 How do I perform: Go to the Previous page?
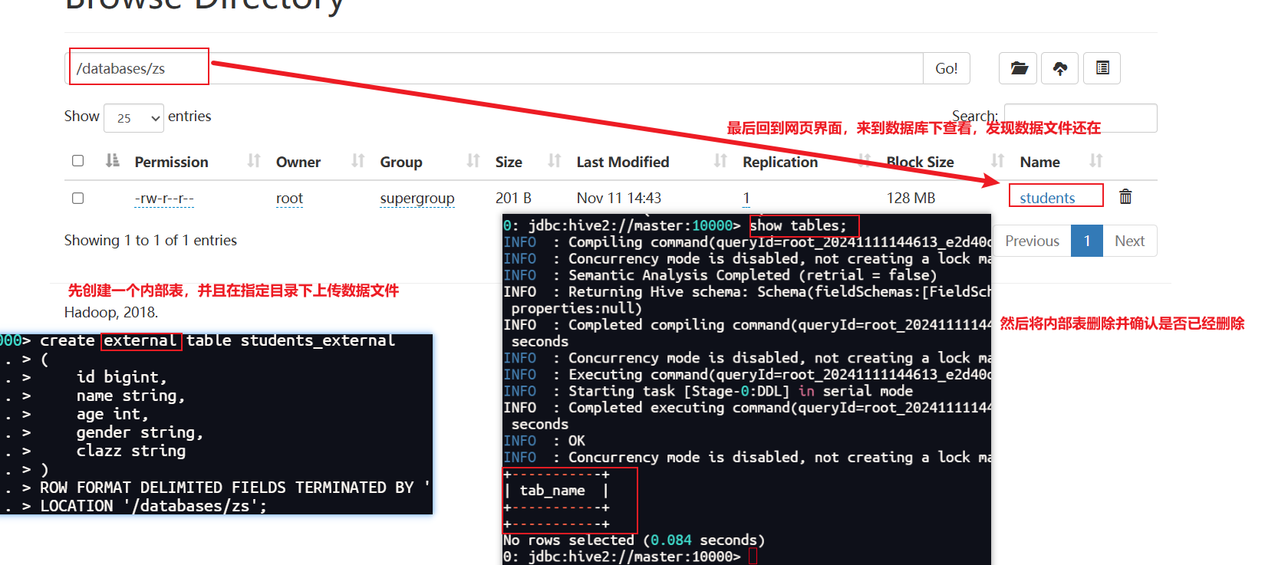pyautogui.click(x=1032, y=241)
